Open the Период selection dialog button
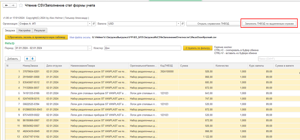Image resolution: width=300 pixels, height=140 pixels. [x=90, y=48]
